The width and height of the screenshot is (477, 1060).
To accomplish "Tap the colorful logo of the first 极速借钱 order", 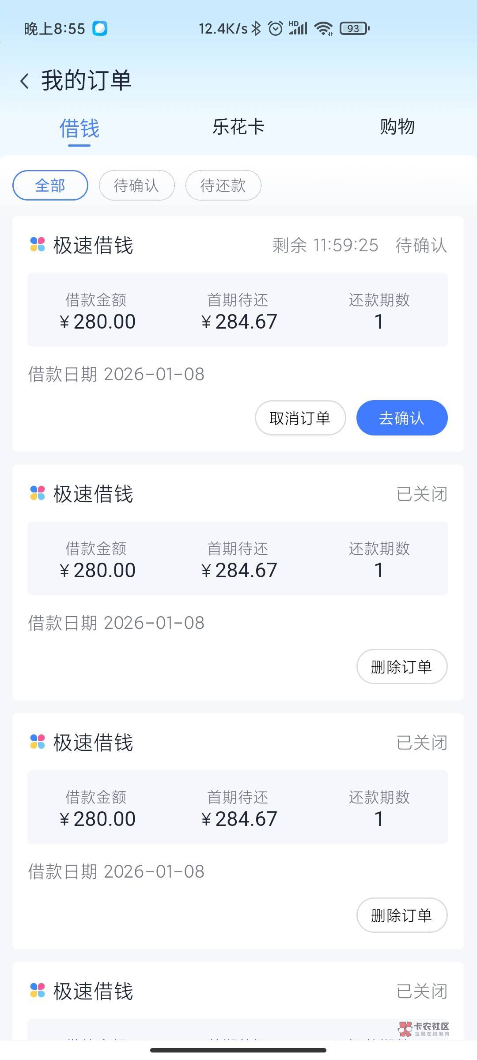I will [38, 245].
